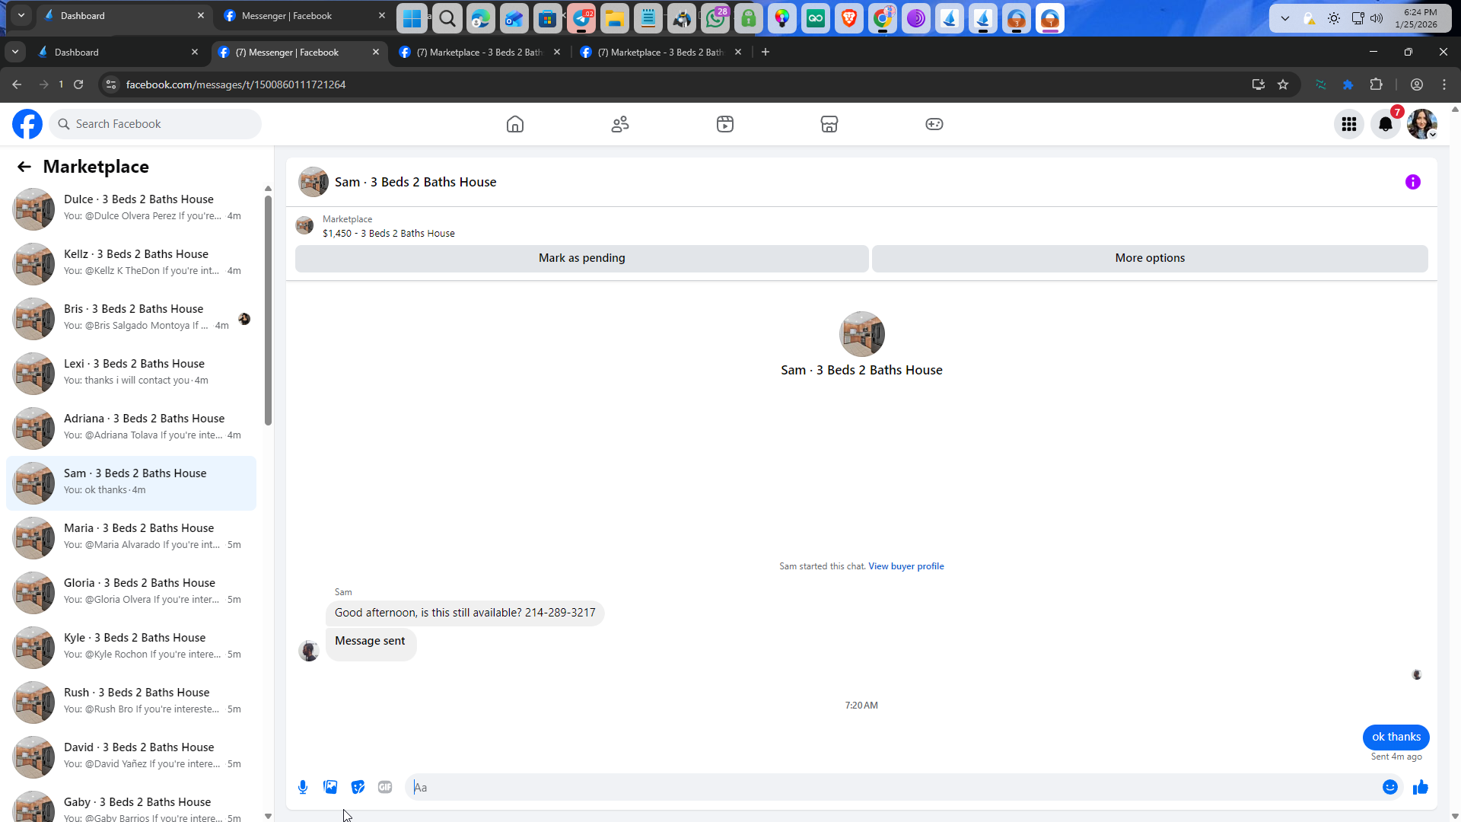
Task: Open the Brave browser taskbar icon
Action: click(x=849, y=19)
